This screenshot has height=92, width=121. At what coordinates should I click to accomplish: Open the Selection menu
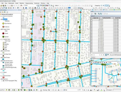pos(22,3)
